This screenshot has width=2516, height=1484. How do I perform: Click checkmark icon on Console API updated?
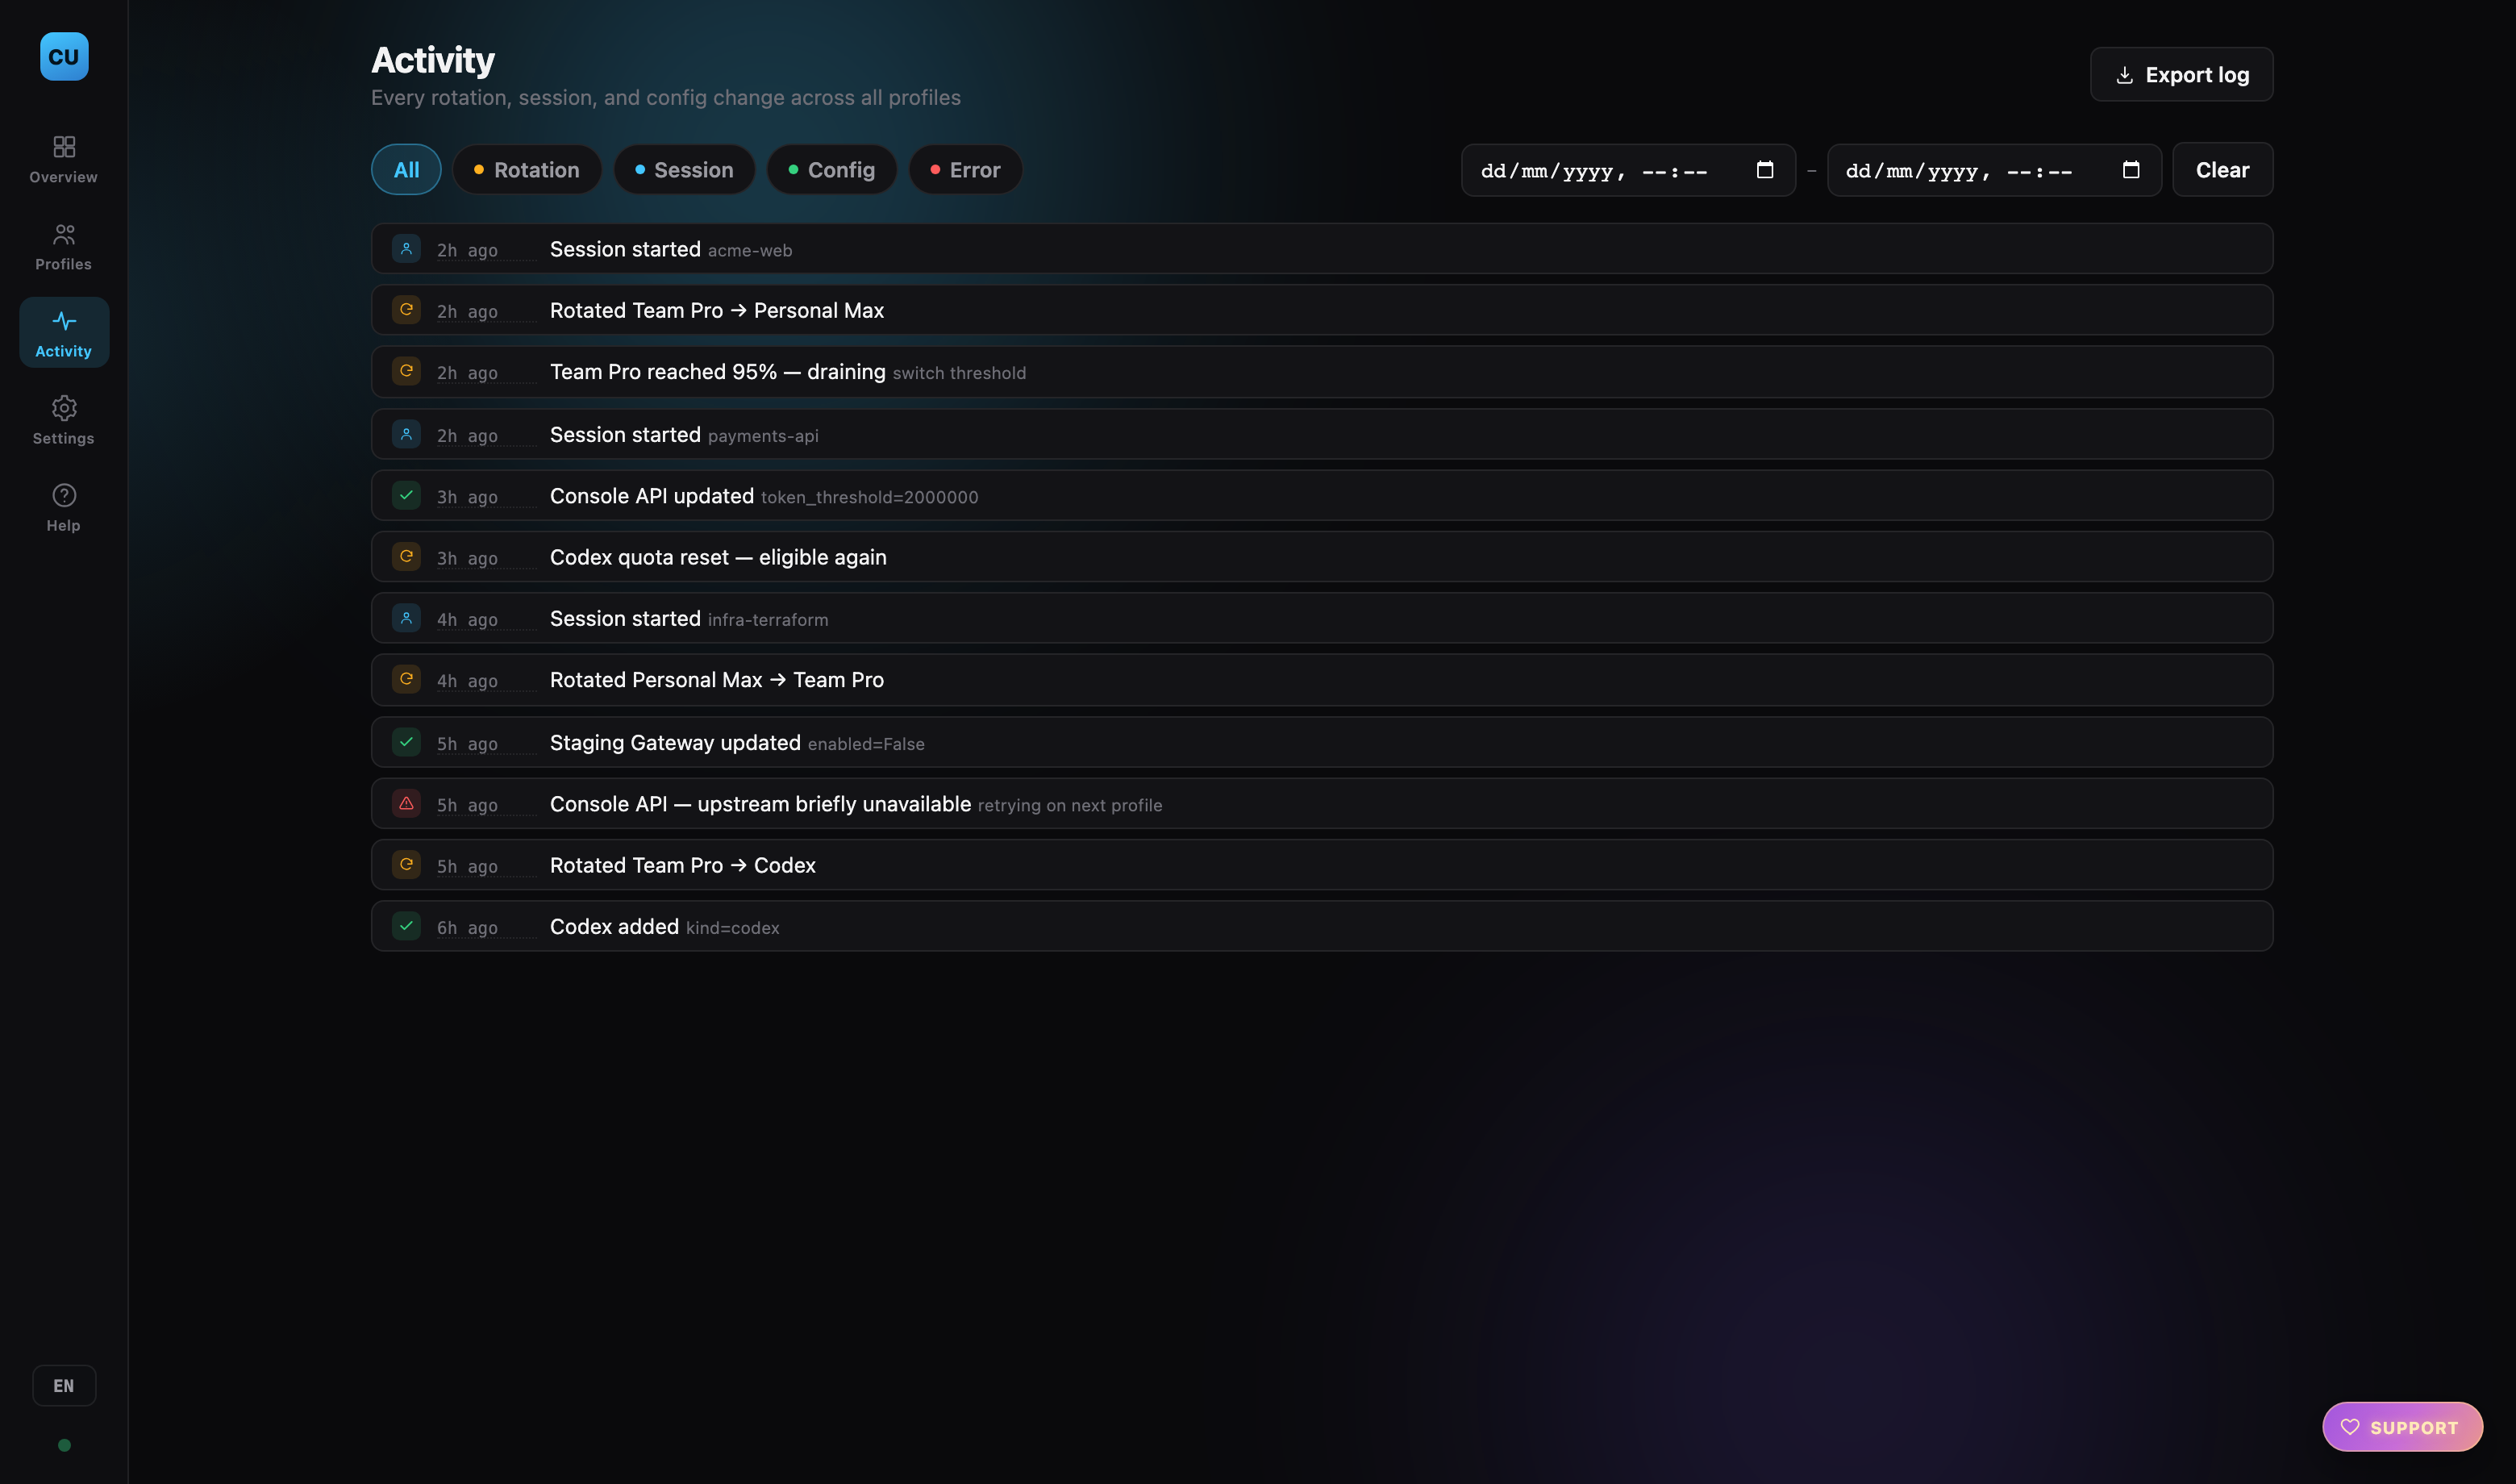(x=406, y=495)
